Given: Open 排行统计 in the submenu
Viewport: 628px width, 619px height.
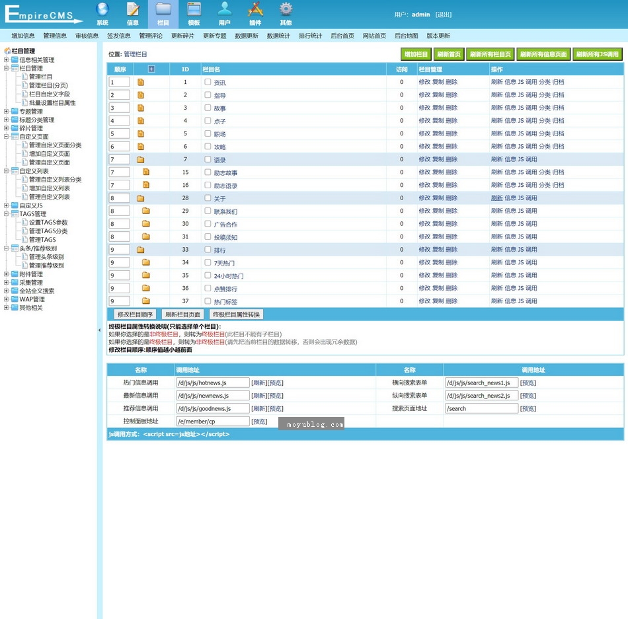Looking at the screenshot, I should click(x=311, y=36).
